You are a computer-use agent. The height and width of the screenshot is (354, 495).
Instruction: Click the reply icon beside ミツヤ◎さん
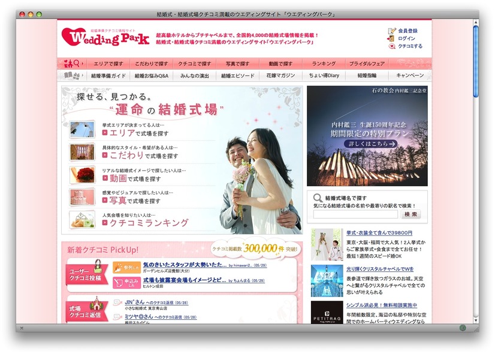pos(117,317)
